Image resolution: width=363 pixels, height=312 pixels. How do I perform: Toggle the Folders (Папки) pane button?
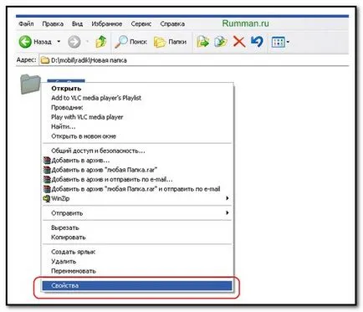coord(170,42)
